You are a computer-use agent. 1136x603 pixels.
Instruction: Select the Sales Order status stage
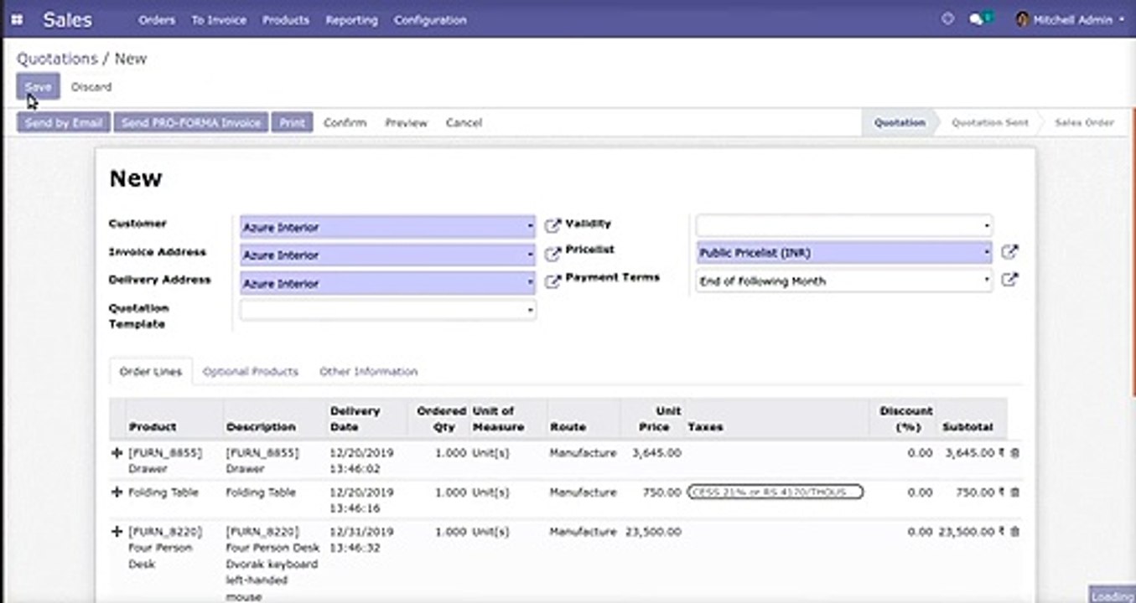(1084, 122)
